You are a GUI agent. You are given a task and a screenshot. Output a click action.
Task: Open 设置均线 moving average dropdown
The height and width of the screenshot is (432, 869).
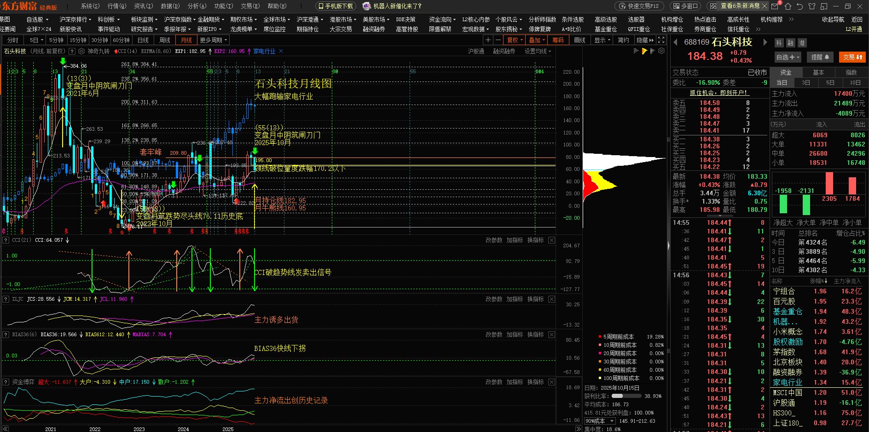coord(538,51)
